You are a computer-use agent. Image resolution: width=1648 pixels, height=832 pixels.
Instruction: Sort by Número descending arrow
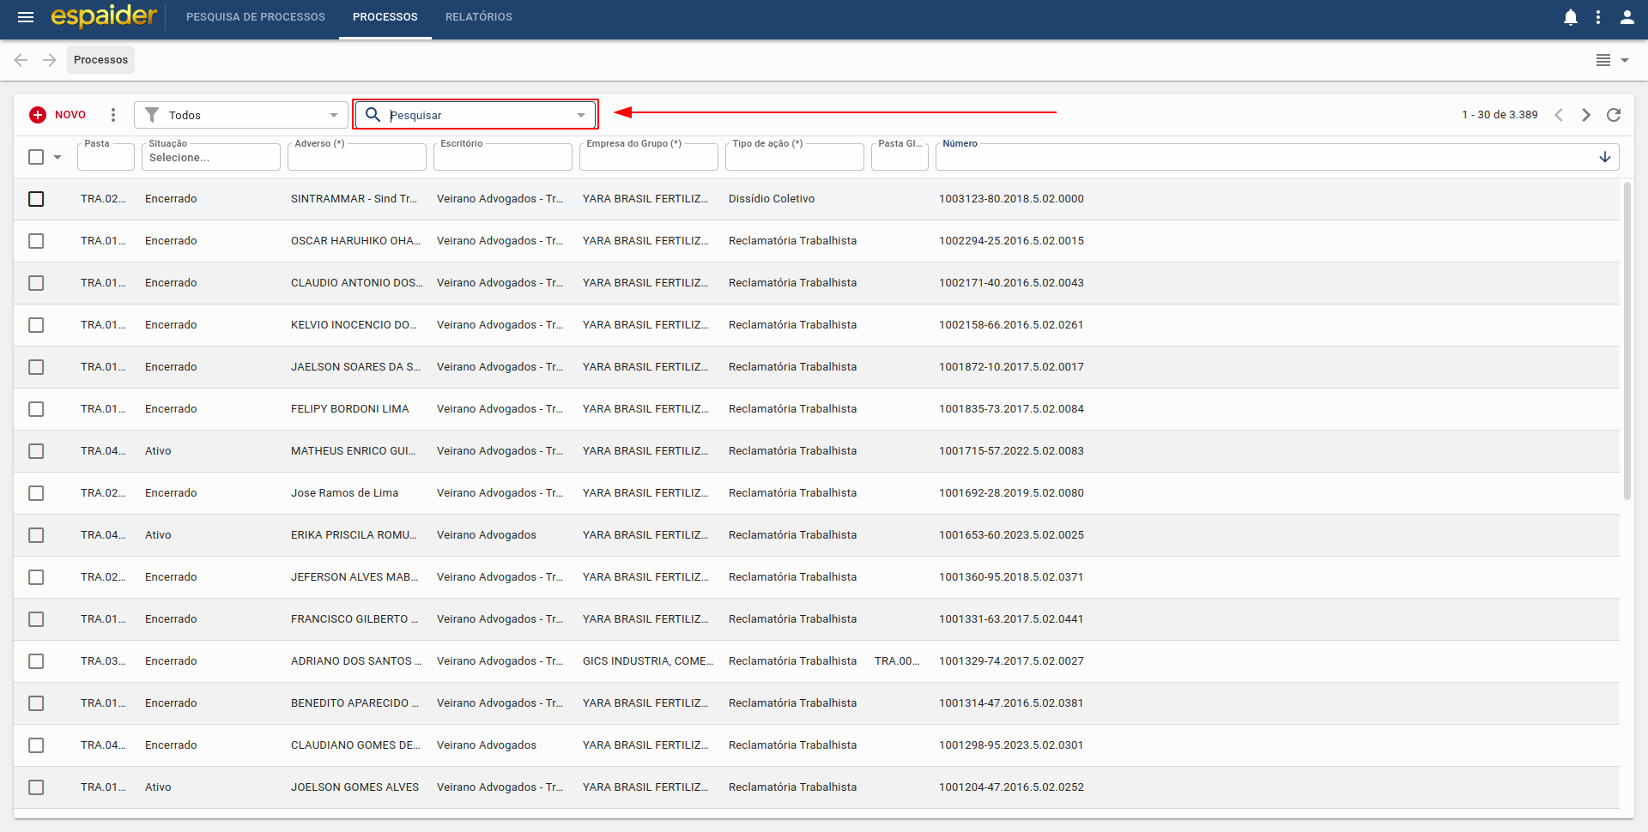tap(1605, 157)
